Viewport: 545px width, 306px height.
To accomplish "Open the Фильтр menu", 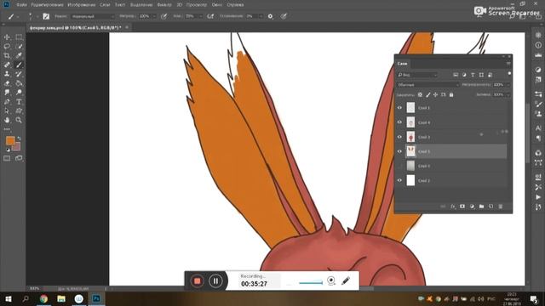I will tap(164, 5).
